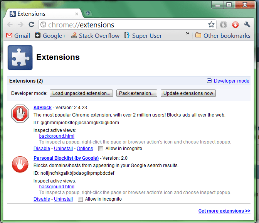Close the Extensions tab
Image resolution: width=259 pixels, height=223 pixels.
coord(76,14)
